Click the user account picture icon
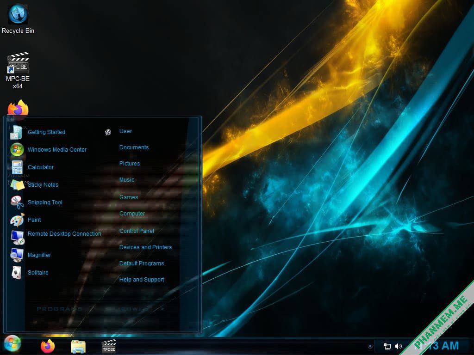This screenshot has width=474, height=355. (x=108, y=132)
